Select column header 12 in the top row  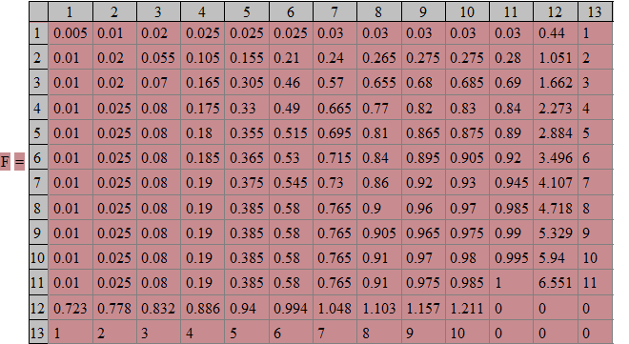(556, 11)
